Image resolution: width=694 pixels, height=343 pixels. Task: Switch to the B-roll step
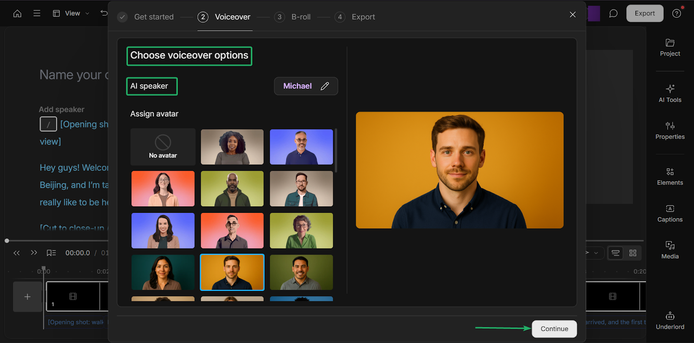293,17
